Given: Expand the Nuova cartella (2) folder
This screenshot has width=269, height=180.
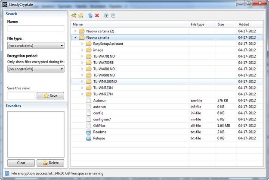Looking at the screenshot, I should [76, 31].
